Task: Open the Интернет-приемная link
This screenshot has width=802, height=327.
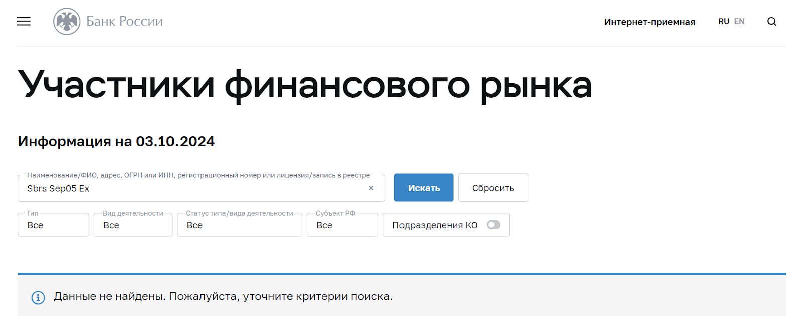Action: [x=650, y=22]
